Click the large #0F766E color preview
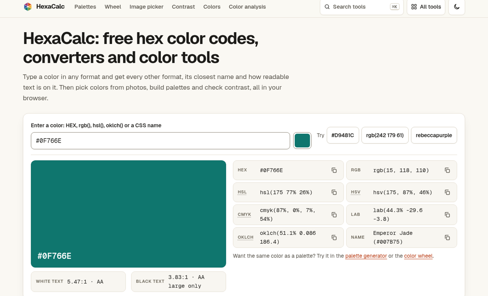This screenshot has height=296, width=488. point(129,214)
